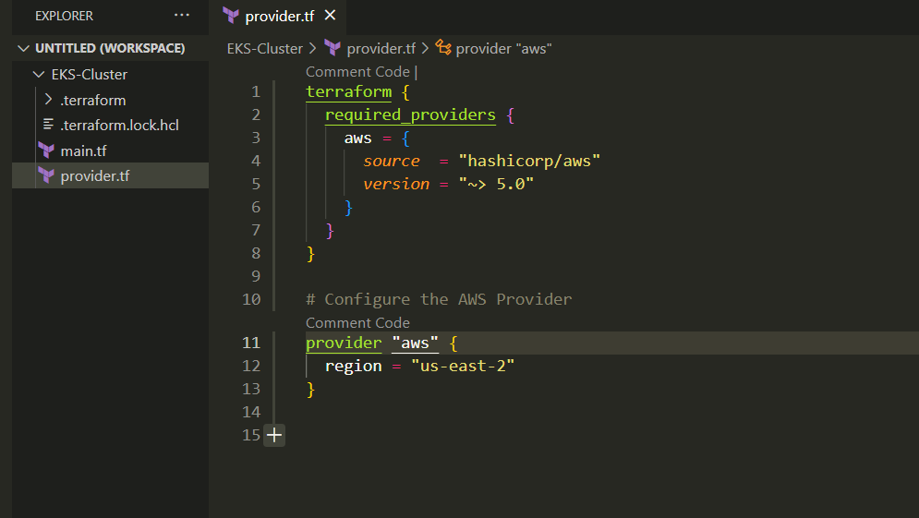Click the EXPLORER panel title

tap(64, 16)
